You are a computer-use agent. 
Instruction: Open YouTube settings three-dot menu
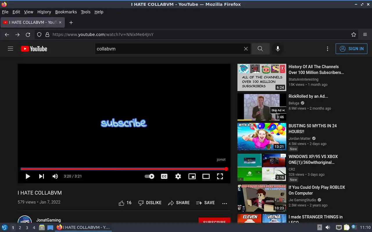(x=328, y=49)
